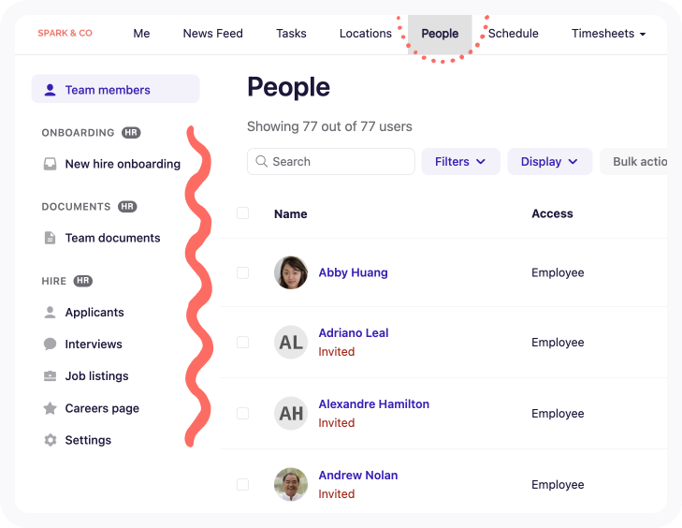Image resolution: width=682 pixels, height=528 pixels.
Task: Open Abby Huang's profile photo
Action: pos(291,272)
